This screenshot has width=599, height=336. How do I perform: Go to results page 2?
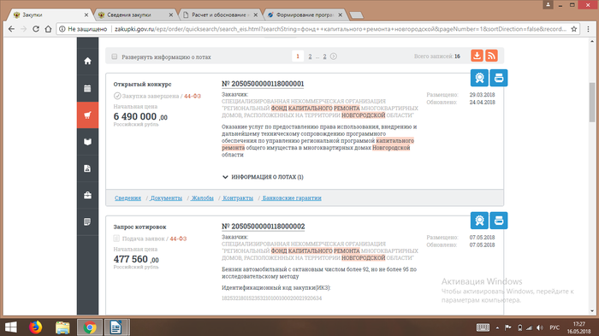tap(310, 56)
